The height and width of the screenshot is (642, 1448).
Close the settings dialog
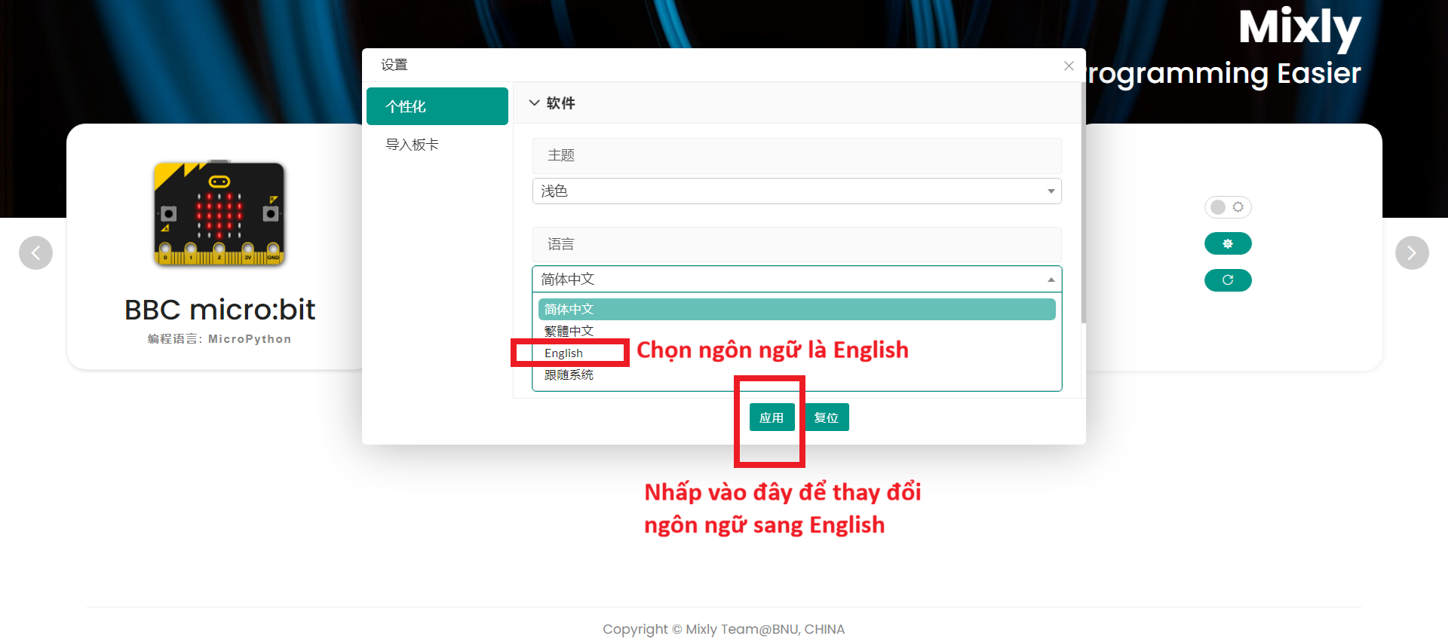1069,66
